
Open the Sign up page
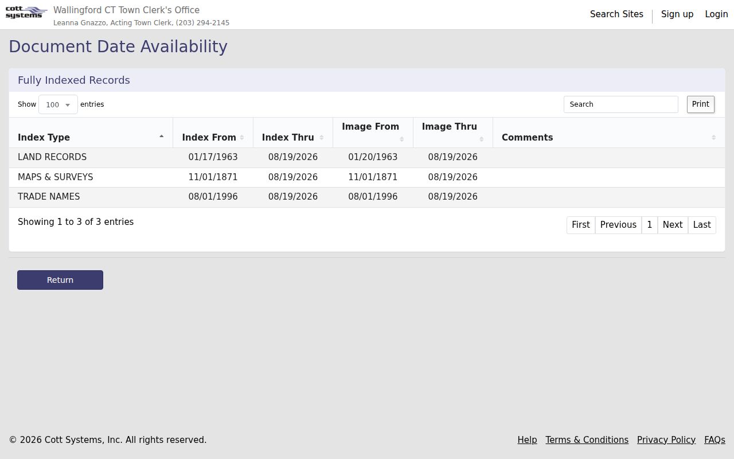click(x=677, y=14)
